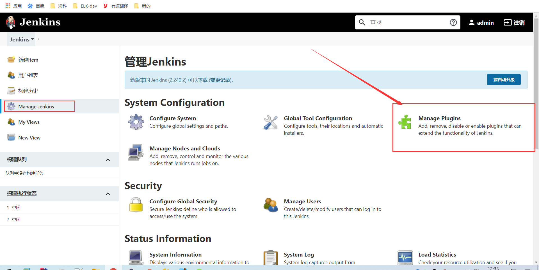The height and width of the screenshot is (270, 539).
Task: Open the ELK-dev bookmark folder
Action: [85, 6]
